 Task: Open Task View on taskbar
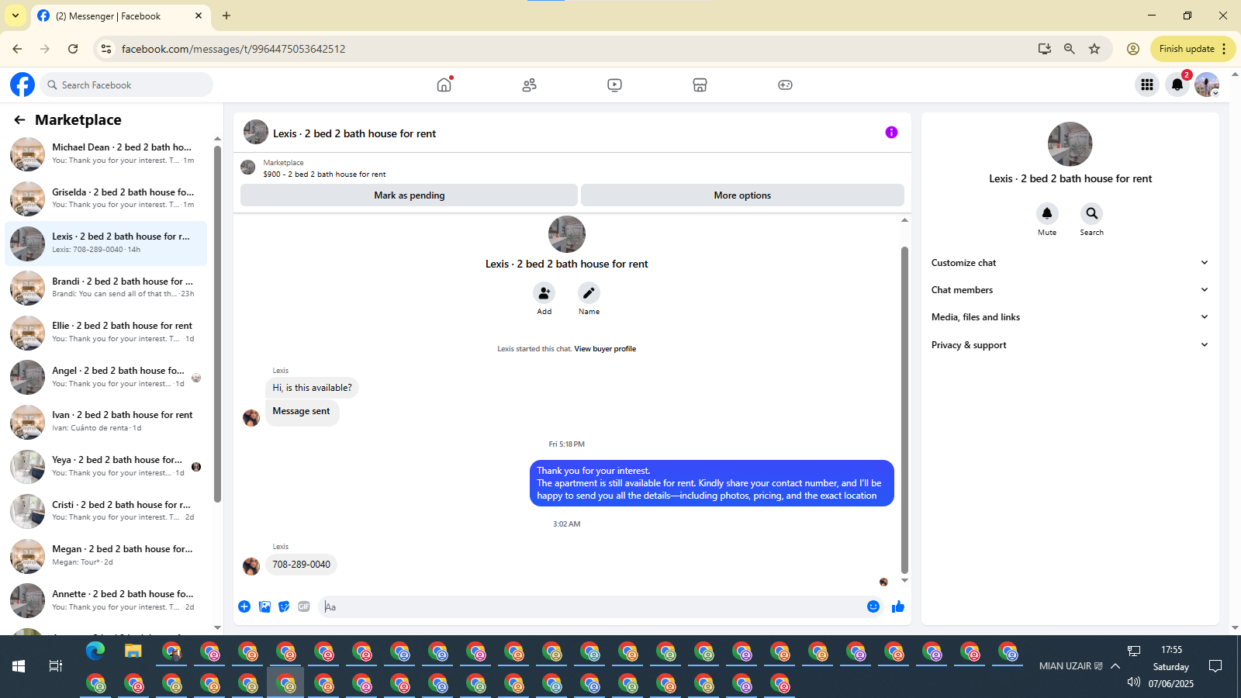56,666
